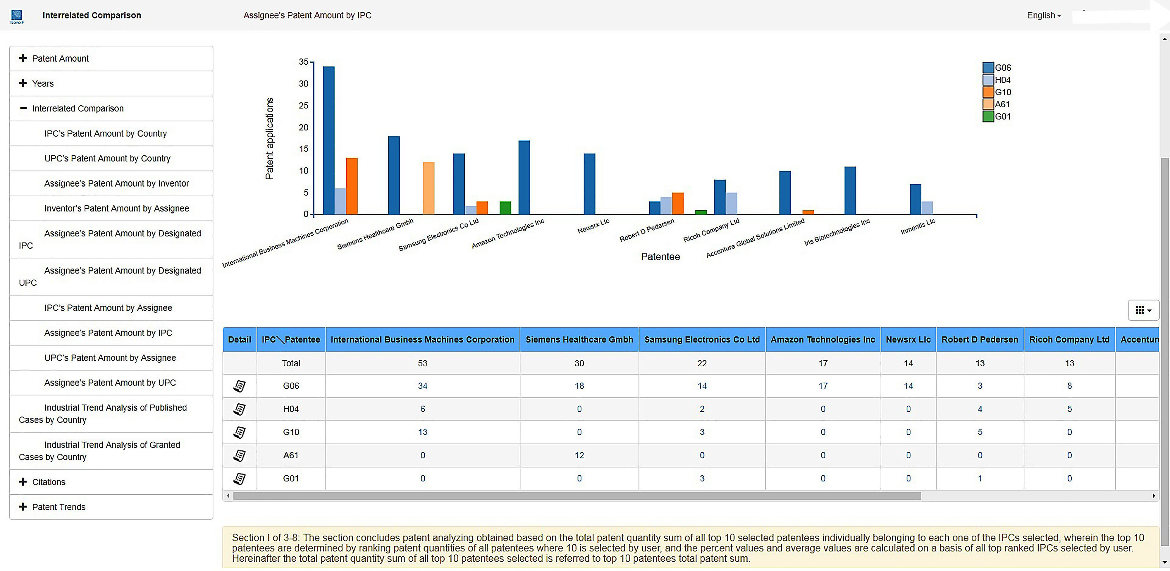Screen dimensions: 1170x571
Task: Click Amazon Technologies G06 bar
Action: click(x=524, y=178)
